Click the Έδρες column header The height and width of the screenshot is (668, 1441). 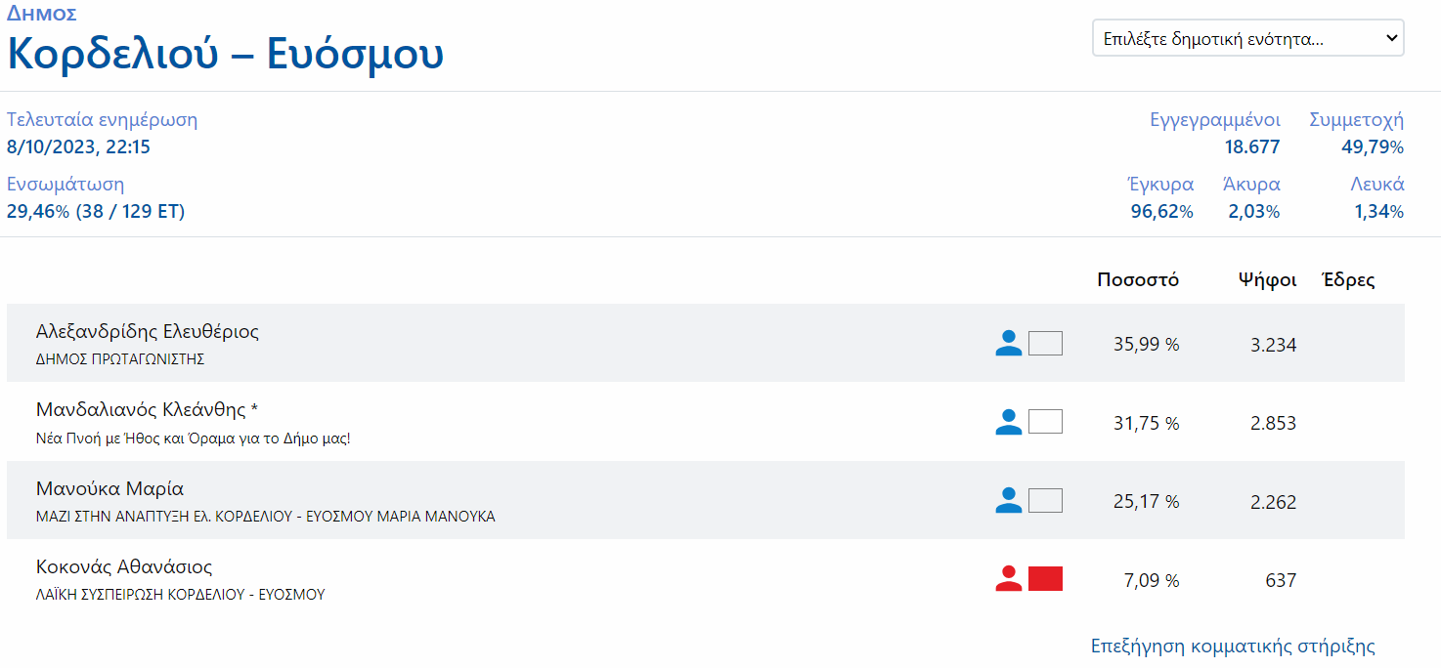click(1348, 280)
